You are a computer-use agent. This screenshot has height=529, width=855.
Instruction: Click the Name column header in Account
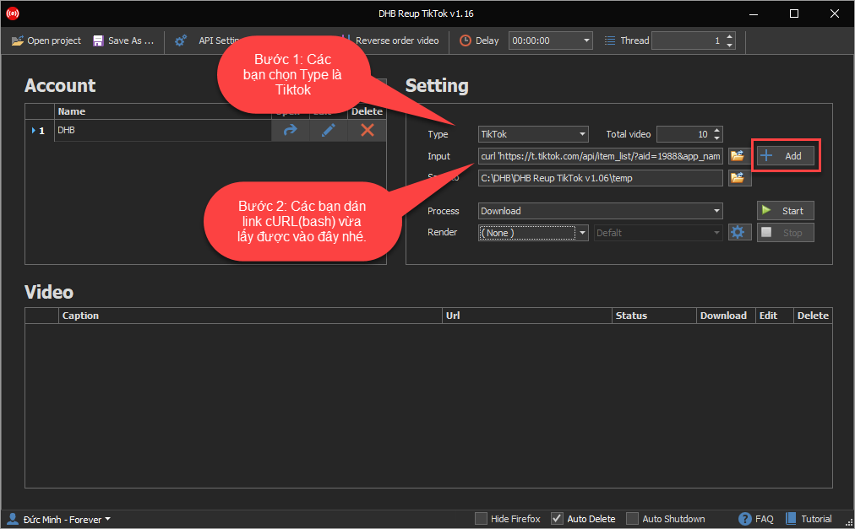click(162, 111)
